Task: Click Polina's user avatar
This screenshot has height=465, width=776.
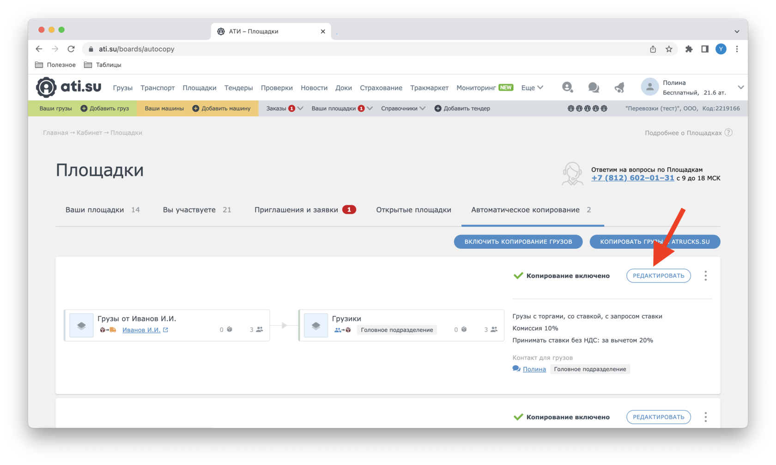Action: (x=649, y=87)
